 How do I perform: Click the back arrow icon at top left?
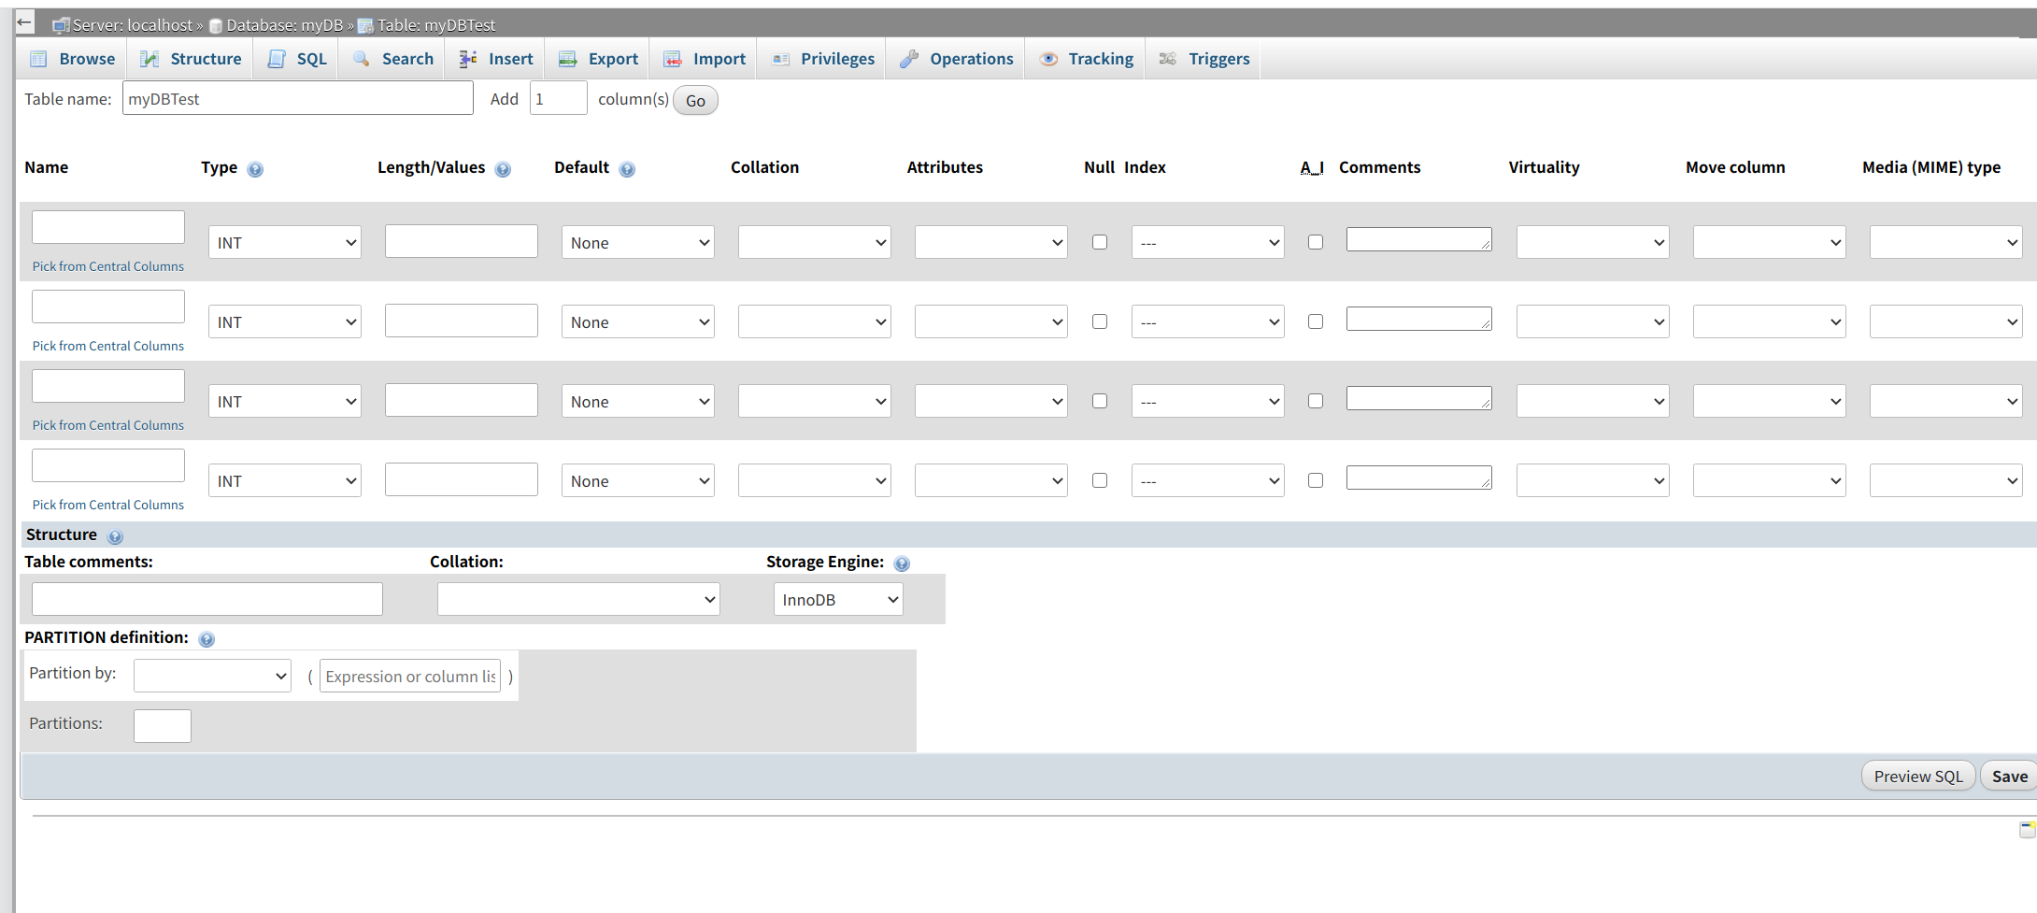25,22
